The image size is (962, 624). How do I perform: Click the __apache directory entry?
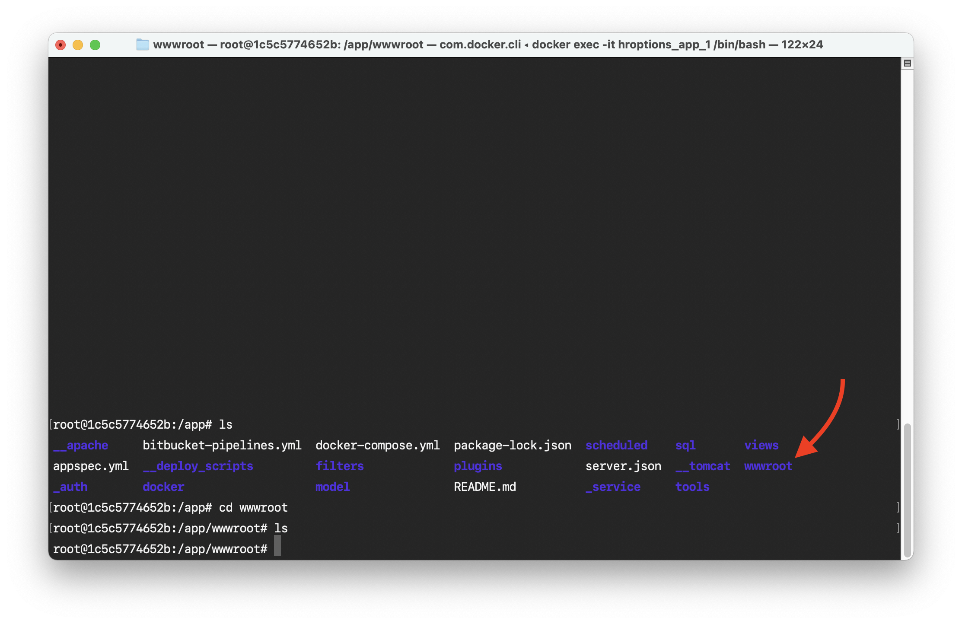(x=81, y=445)
